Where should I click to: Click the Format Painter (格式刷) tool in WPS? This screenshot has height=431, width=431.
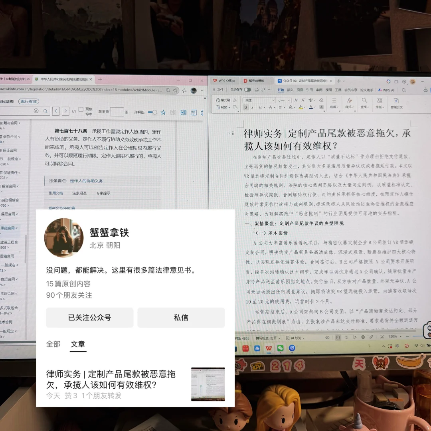point(223,100)
